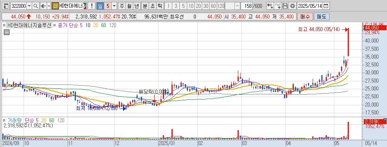387x147 pixels.
Task: Select the 일 daily chart period
Action: 100,6
